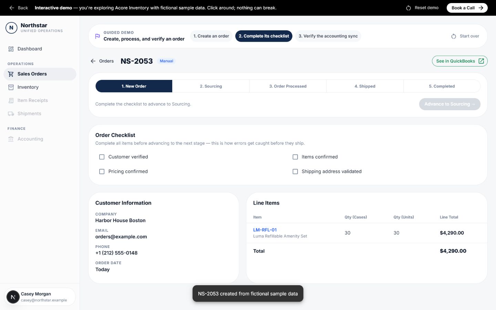Click the Item Receipts icon
Image resolution: width=496 pixels, height=310 pixels.
tap(11, 101)
